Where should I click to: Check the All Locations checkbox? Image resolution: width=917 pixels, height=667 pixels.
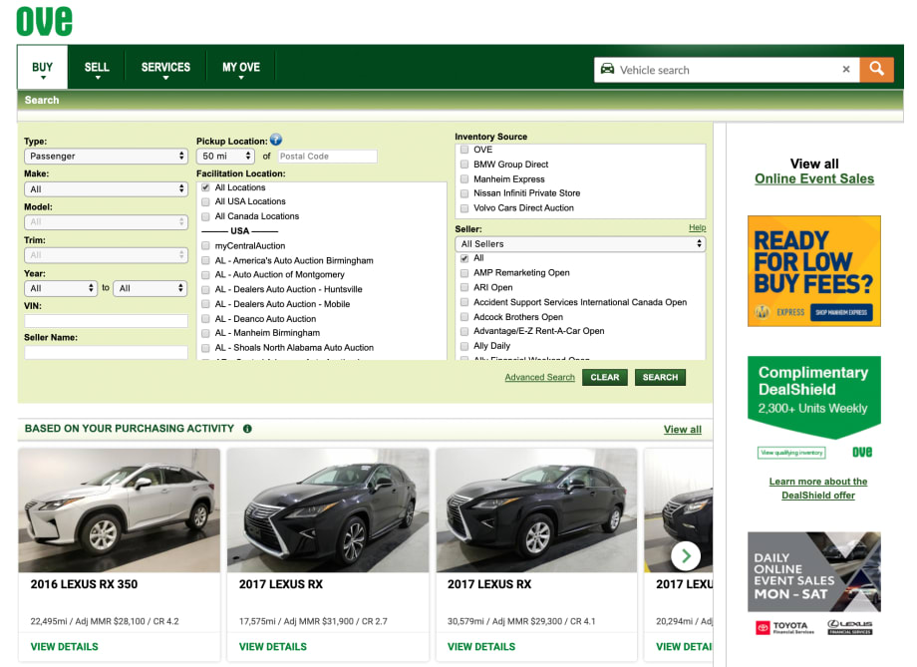(206, 187)
